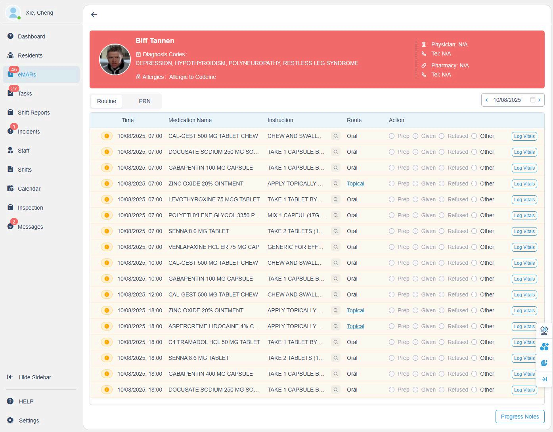Click the HELP question mark icon
The image size is (553, 432).
click(10, 401)
